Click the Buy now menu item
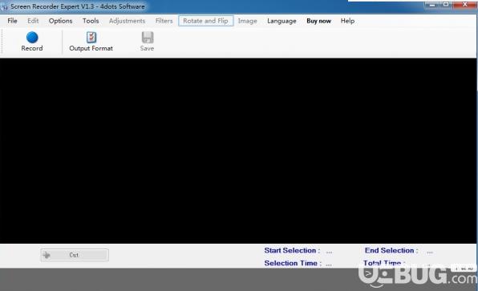This screenshot has width=478, height=291. click(318, 21)
